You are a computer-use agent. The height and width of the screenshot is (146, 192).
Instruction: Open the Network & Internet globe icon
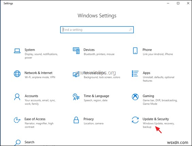pyautogui.click(x=17, y=74)
